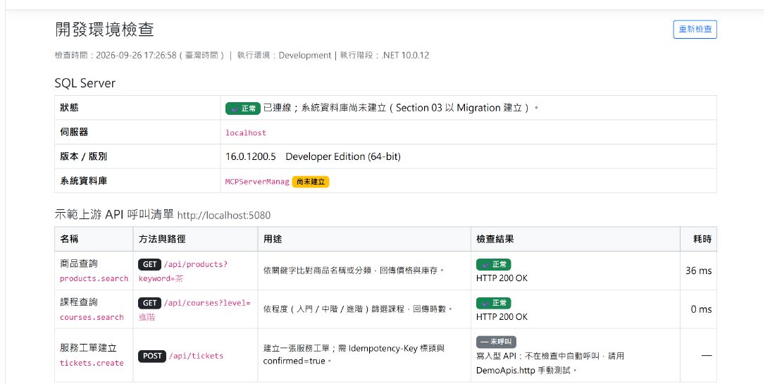Select the 開發環境檢查 page heading
Screen dimensions: 770x384
click(x=104, y=30)
